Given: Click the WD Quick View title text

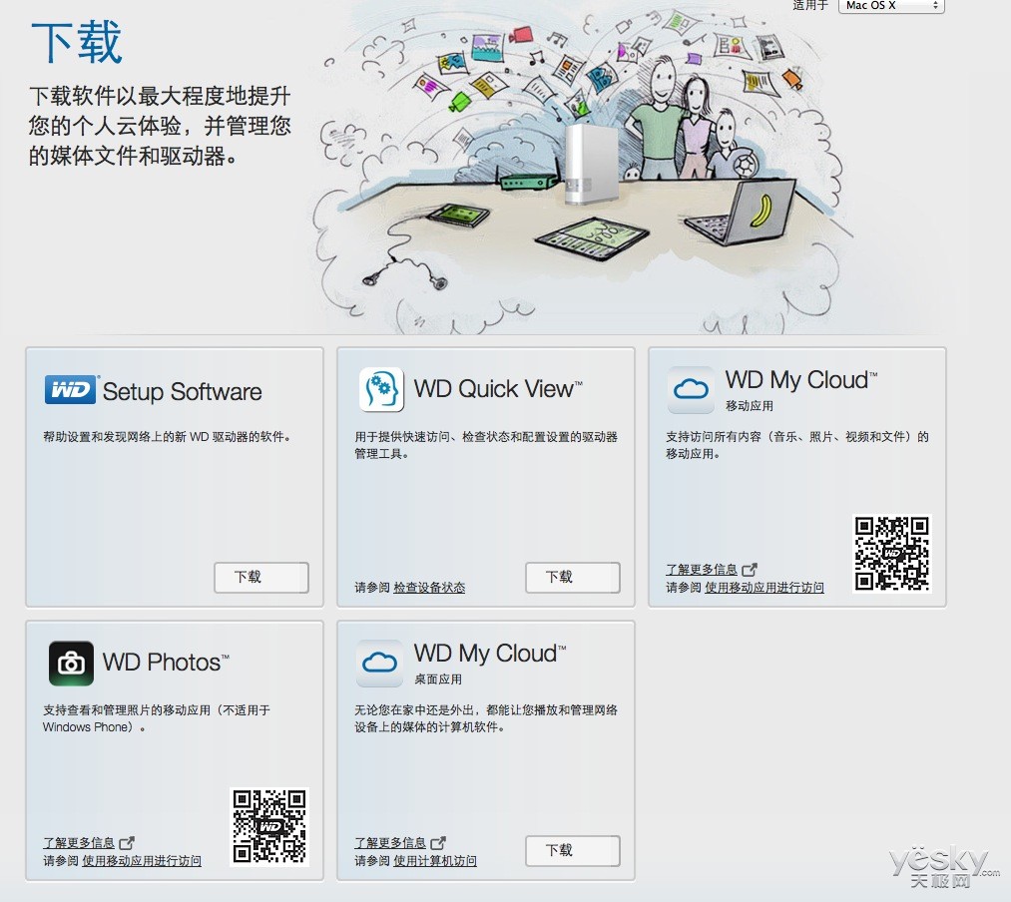Looking at the screenshot, I should (x=498, y=389).
